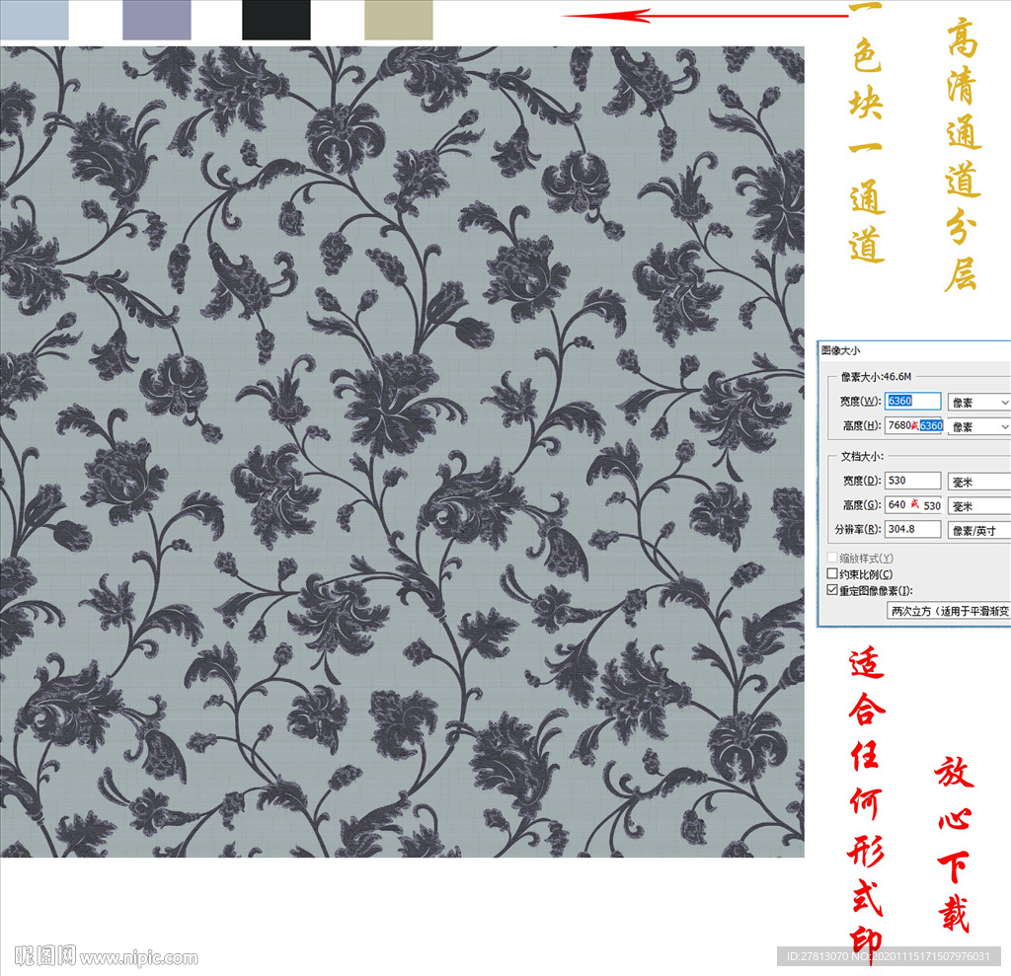Pick the khaki beige color swatch
This screenshot has width=1011, height=976.
click(x=399, y=20)
